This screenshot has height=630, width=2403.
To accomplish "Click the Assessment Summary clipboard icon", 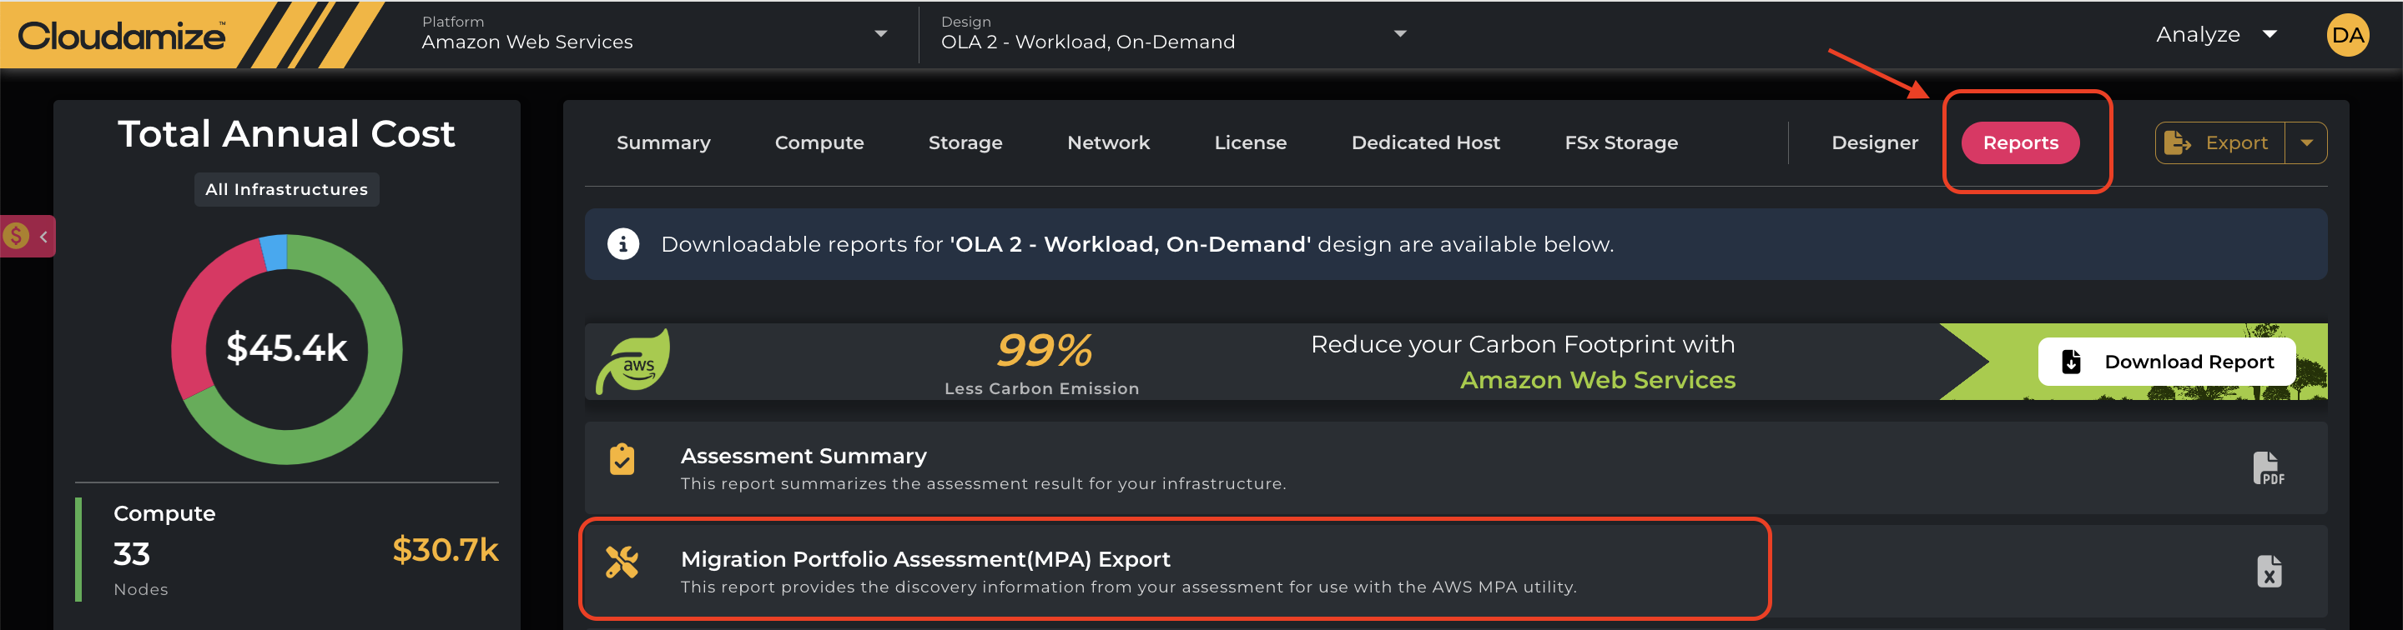I will point(622,459).
